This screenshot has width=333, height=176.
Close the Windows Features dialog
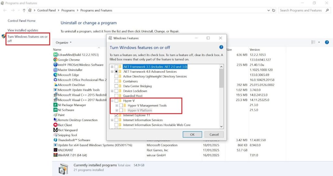click(x=220, y=38)
